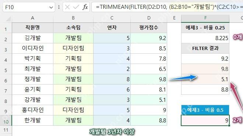The width and height of the screenshot is (243, 136).
Task: Select cell with name 강개발
Action: pyautogui.click(x=32, y=100)
